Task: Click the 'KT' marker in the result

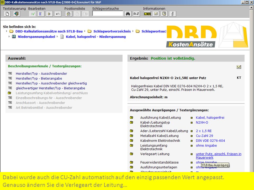Action: (239, 78)
